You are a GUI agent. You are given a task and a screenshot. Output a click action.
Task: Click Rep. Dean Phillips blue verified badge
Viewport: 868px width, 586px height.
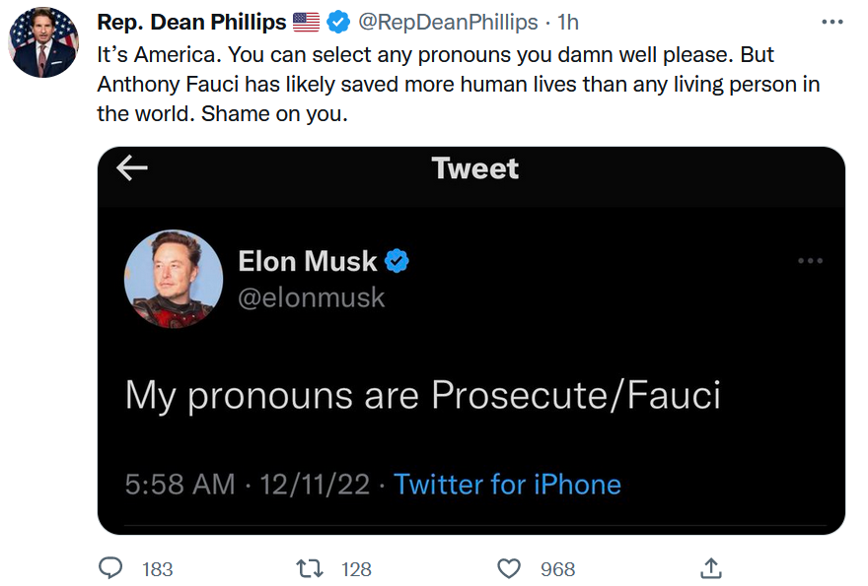click(x=337, y=23)
